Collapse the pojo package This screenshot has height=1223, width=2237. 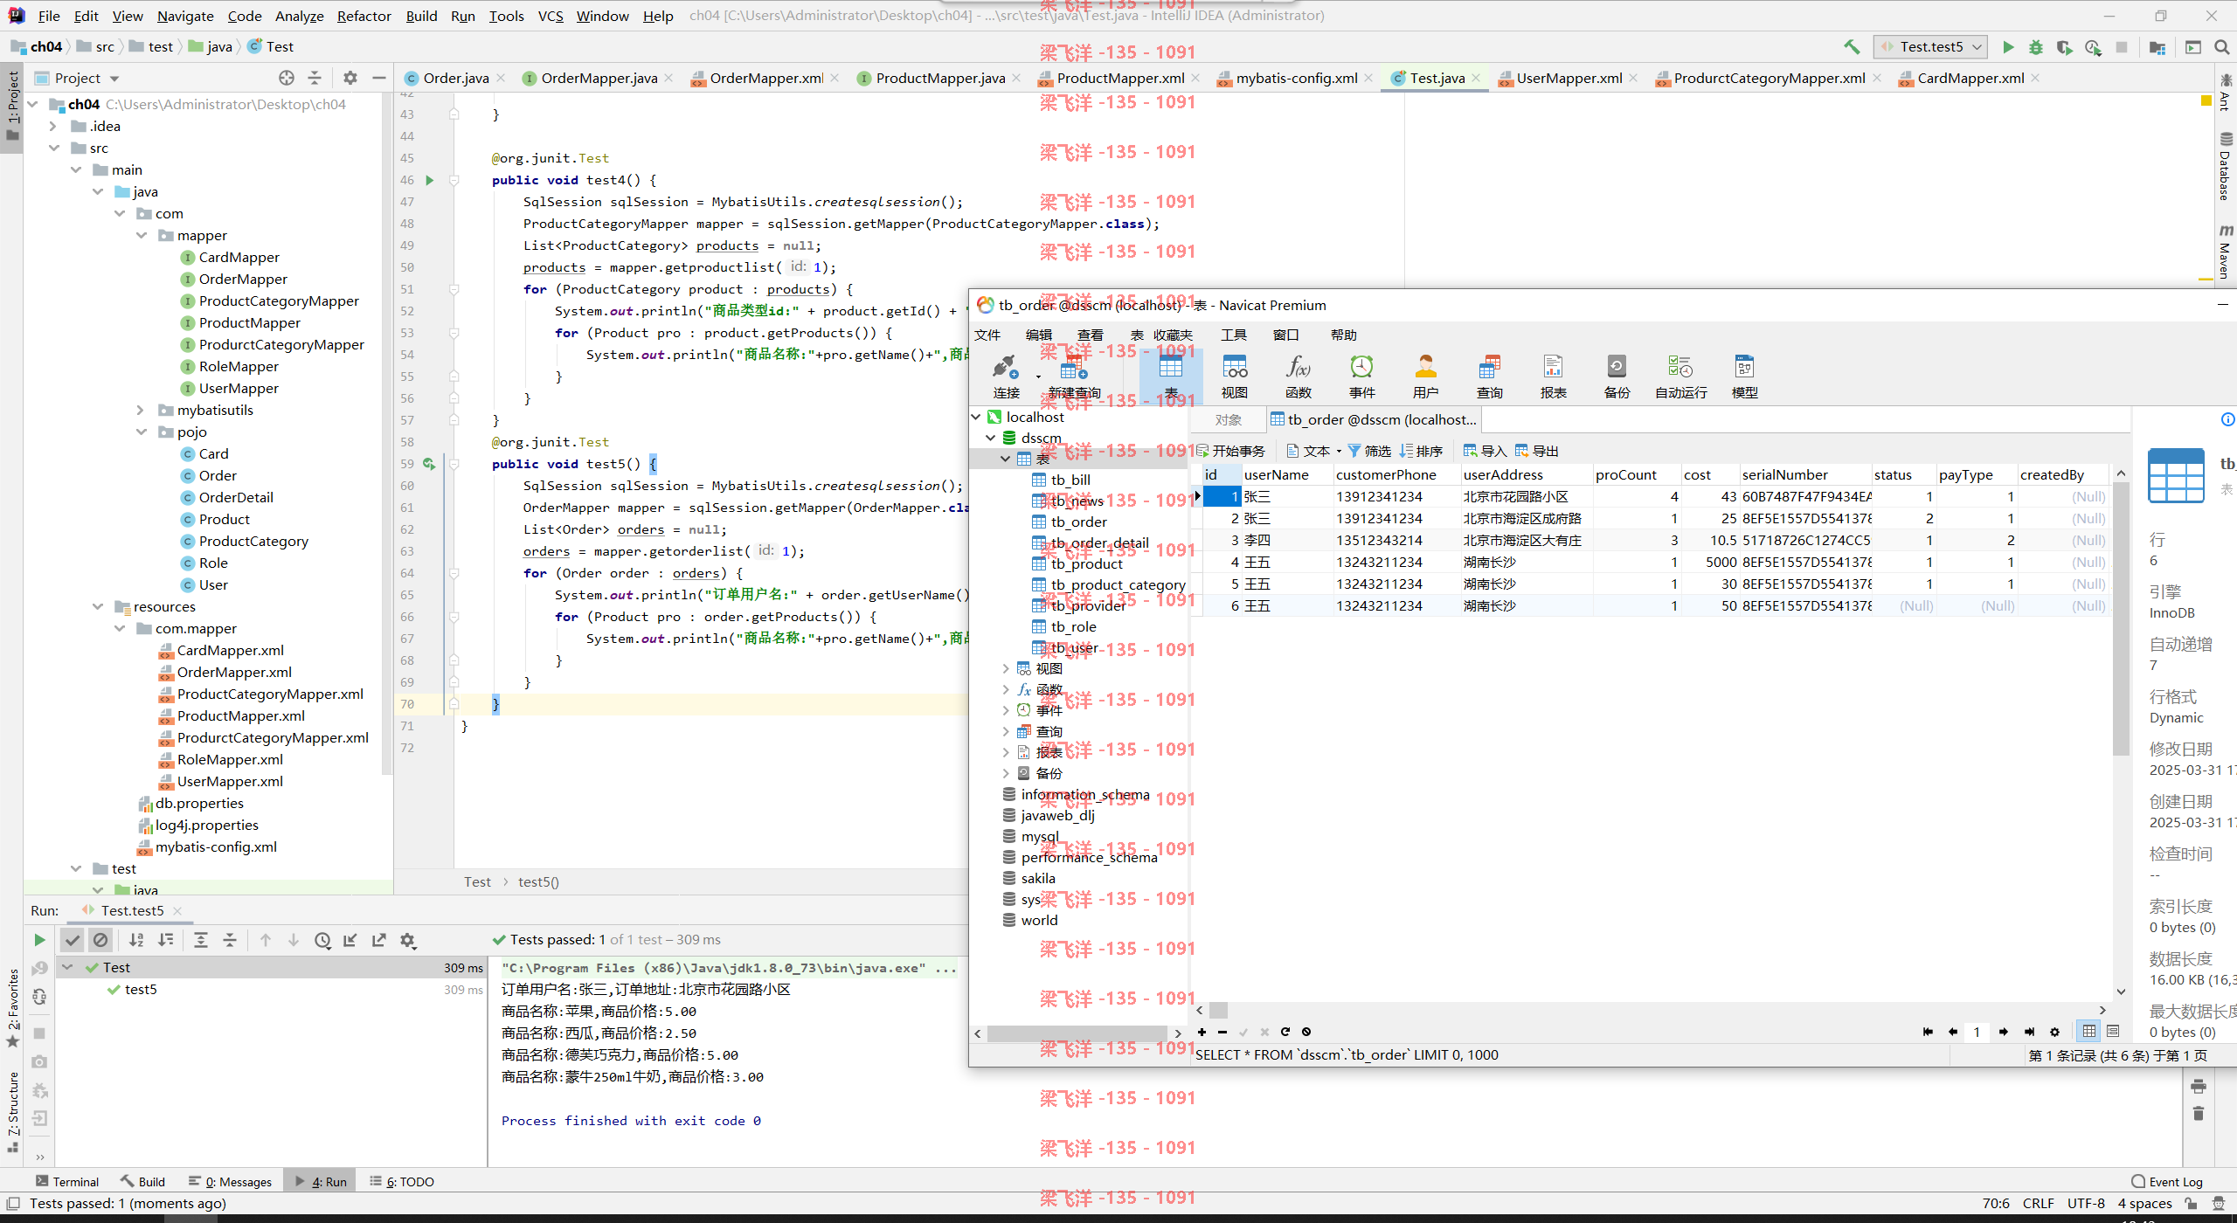click(141, 432)
